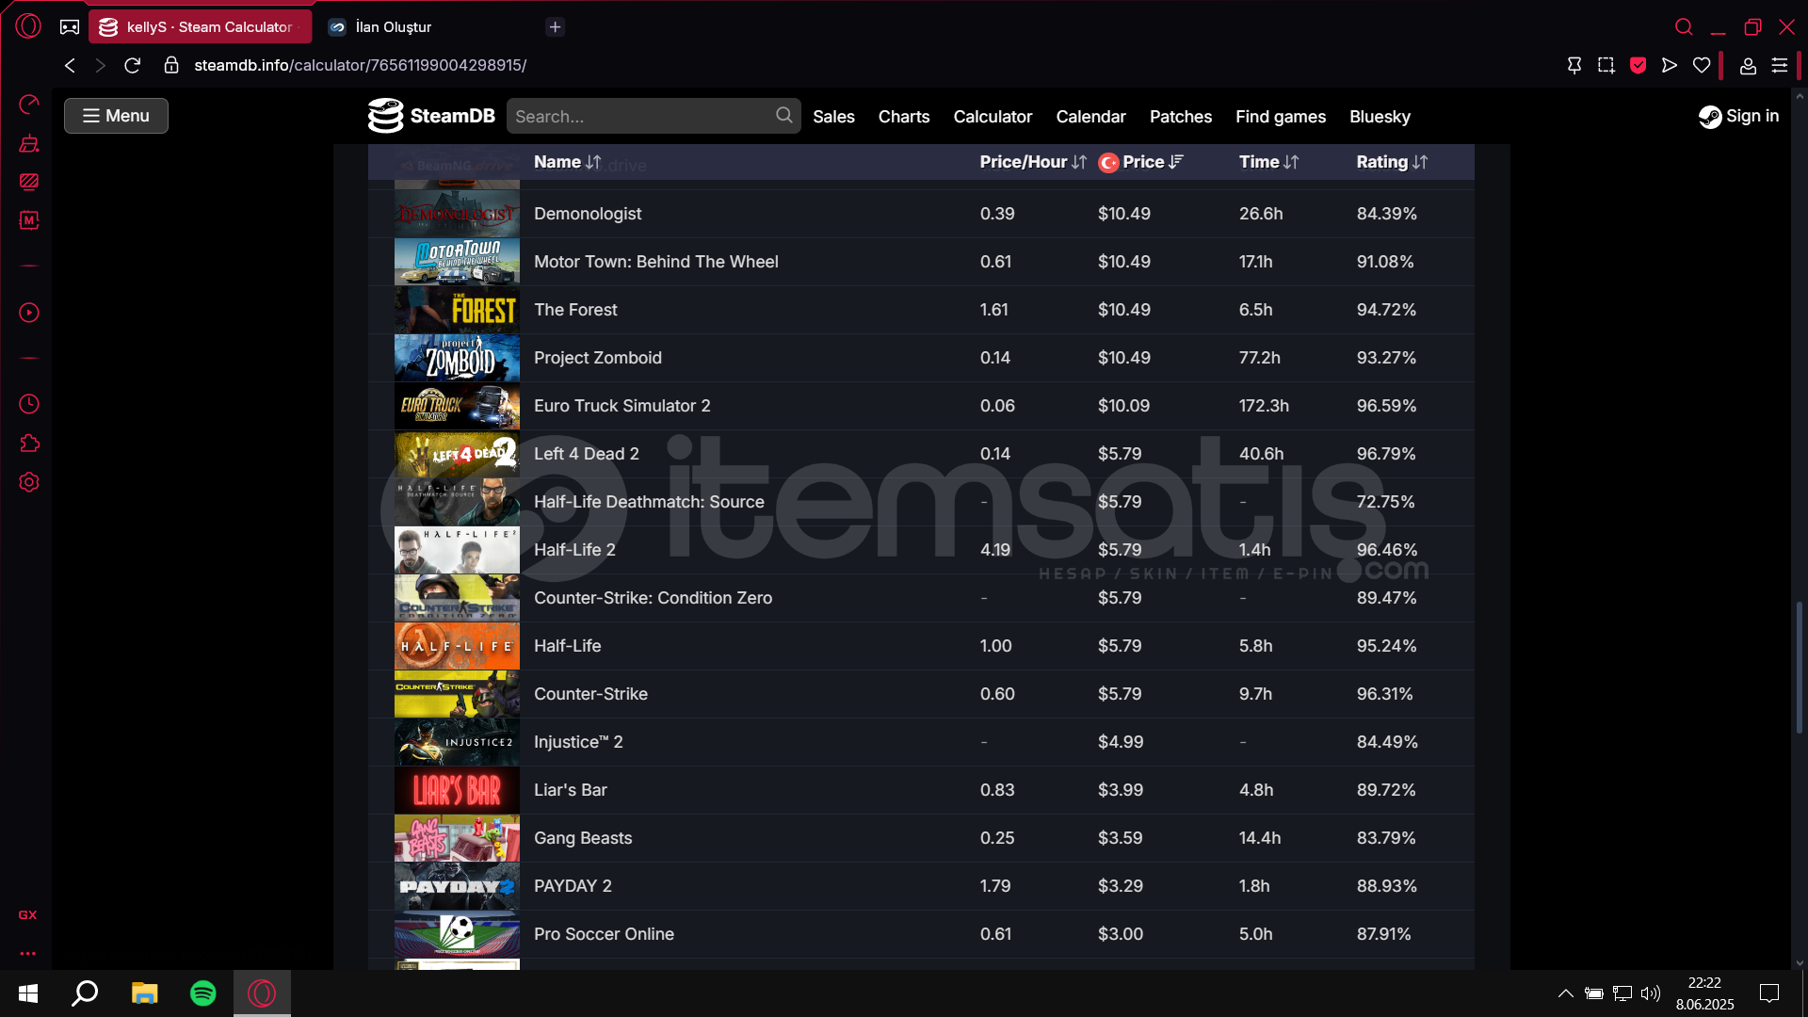Open the Euro Truck Simulator 2 link

click(621, 406)
